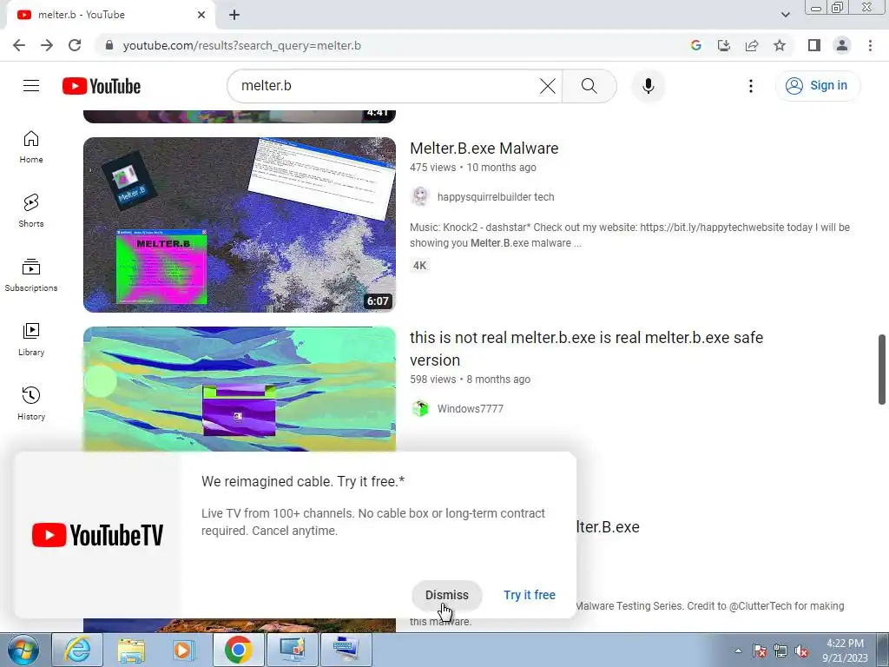The height and width of the screenshot is (667, 889).
Task: Click the Sign in button
Action: 817,86
